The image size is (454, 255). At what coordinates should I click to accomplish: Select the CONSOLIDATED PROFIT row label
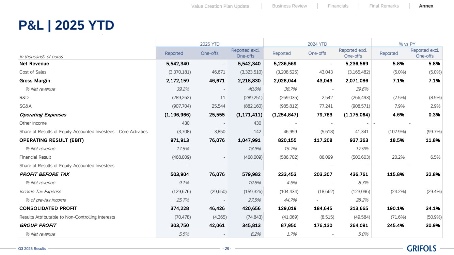[x=48, y=208]
